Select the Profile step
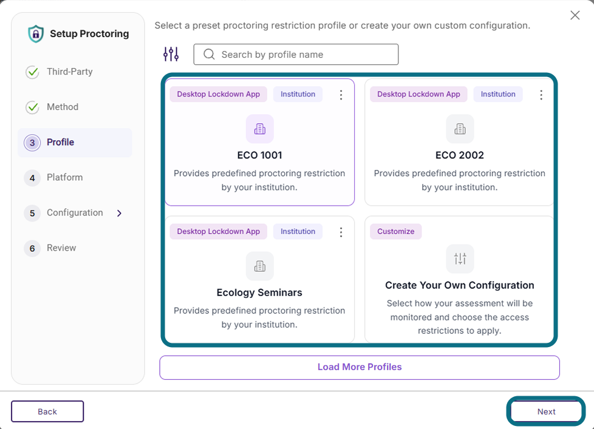This screenshot has height=429, width=594. tap(75, 143)
